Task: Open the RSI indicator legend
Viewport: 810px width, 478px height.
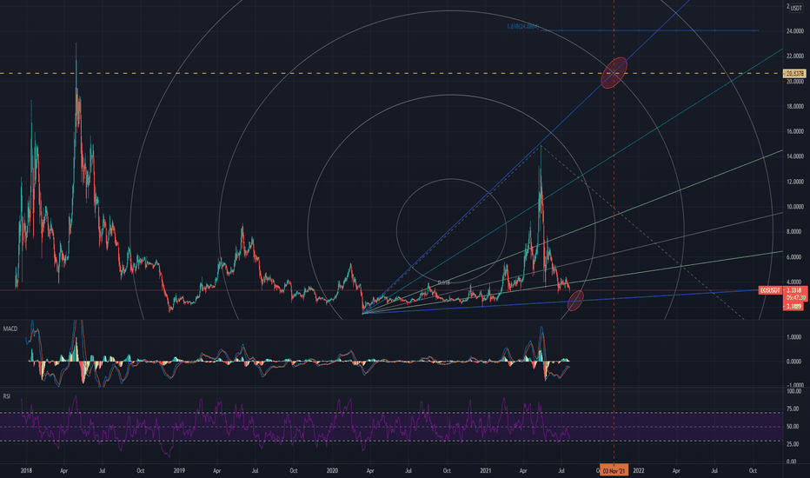Action: coord(7,396)
